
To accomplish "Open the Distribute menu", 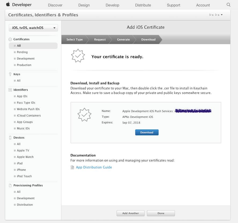I will click(143, 5).
